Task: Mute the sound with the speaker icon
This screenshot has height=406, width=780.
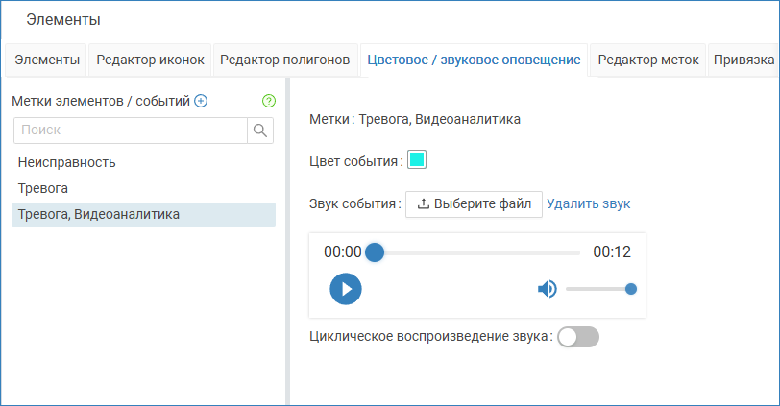Action: point(547,289)
